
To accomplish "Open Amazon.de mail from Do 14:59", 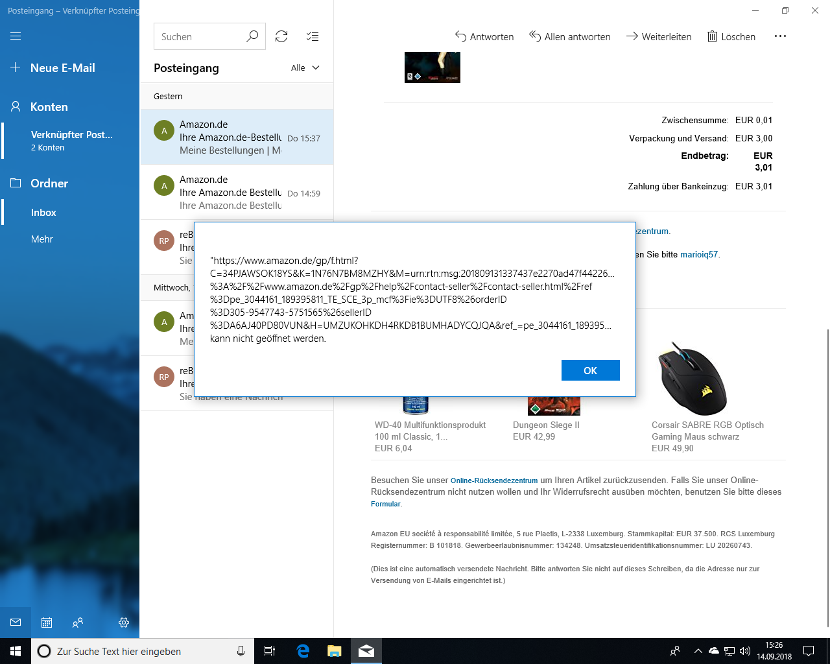I will [237, 192].
